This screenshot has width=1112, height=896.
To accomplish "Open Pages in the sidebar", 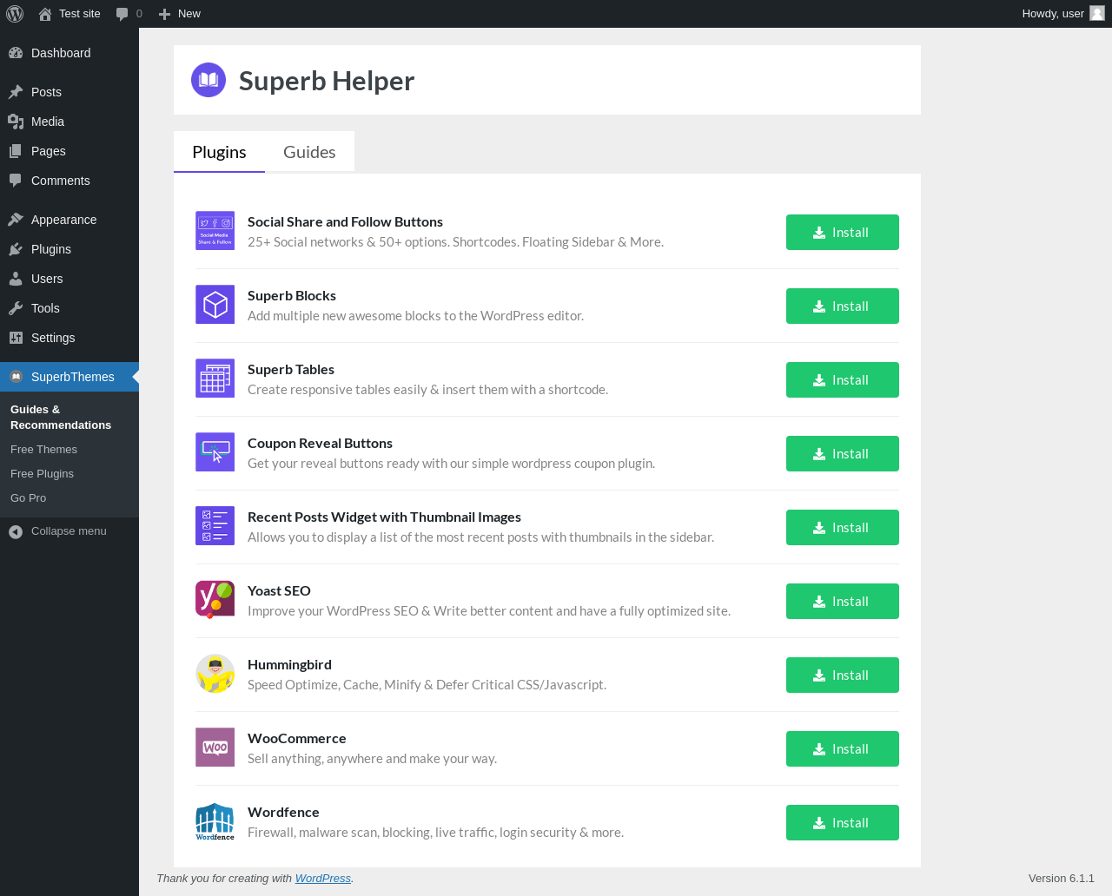I will 69,151.
